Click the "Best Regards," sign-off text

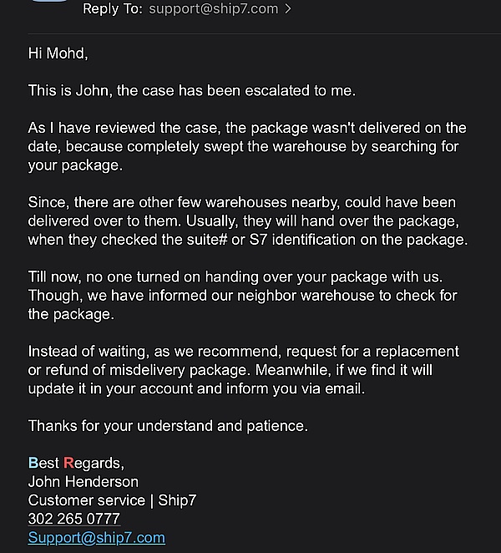[76, 463]
